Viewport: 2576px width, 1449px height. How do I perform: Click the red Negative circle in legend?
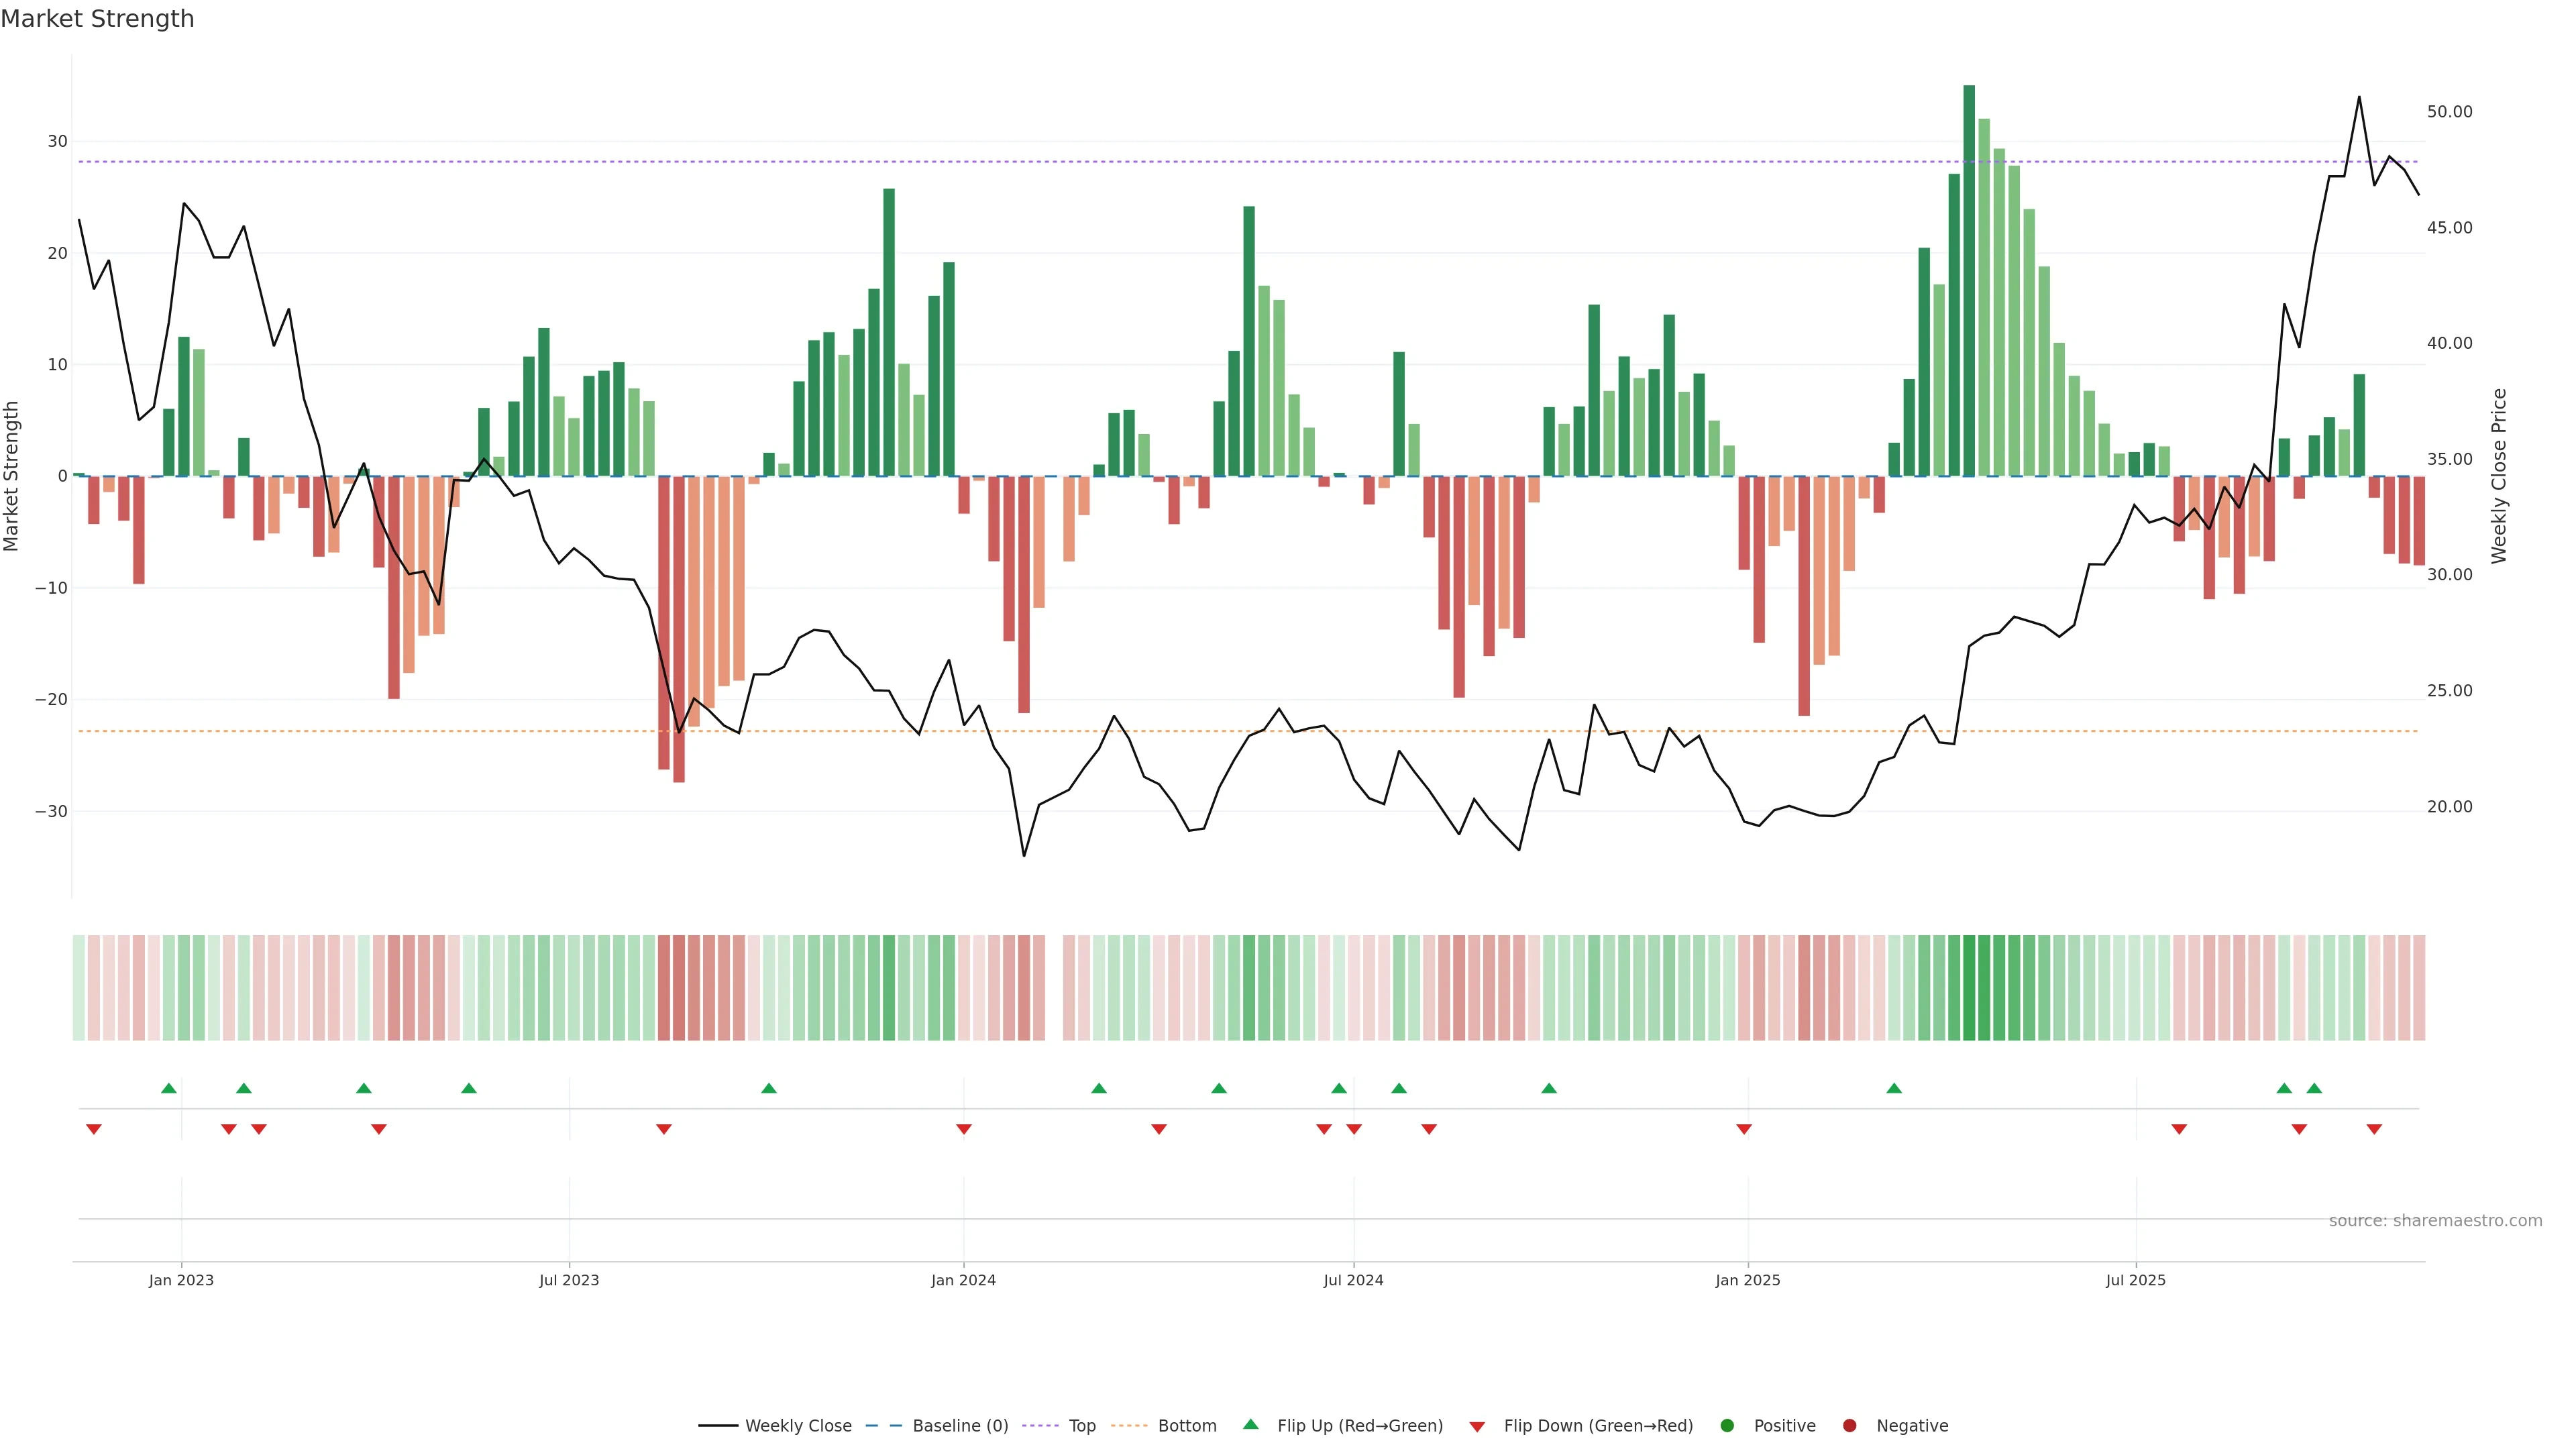pyautogui.click(x=1849, y=1426)
